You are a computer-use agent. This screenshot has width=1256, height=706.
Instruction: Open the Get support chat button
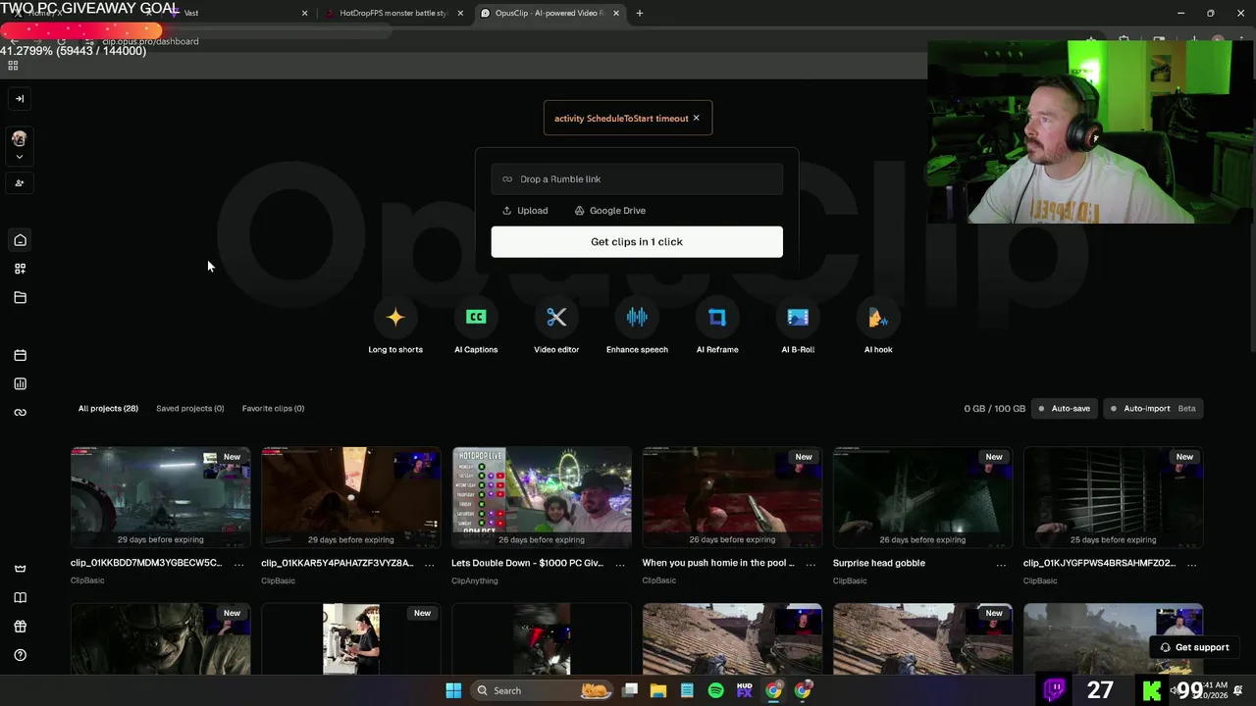[1193, 647]
